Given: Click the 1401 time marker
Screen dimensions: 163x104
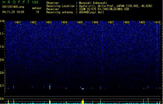Looking at the screenshot, I should point(18,22).
